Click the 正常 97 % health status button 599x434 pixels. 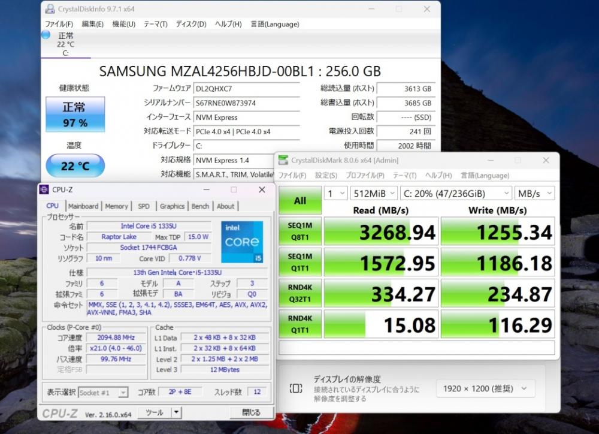tap(75, 114)
